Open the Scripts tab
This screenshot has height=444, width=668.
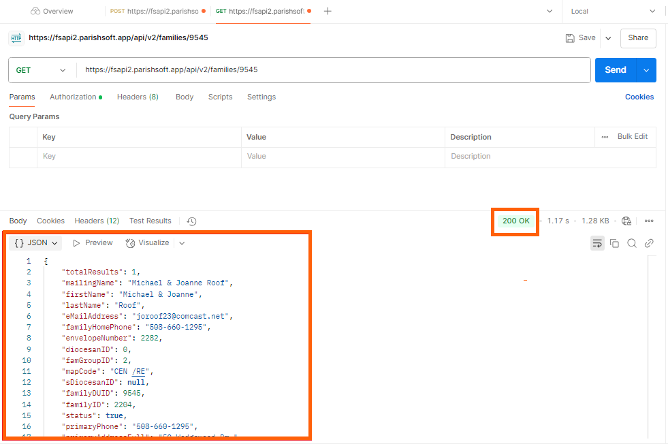point(220,97)
